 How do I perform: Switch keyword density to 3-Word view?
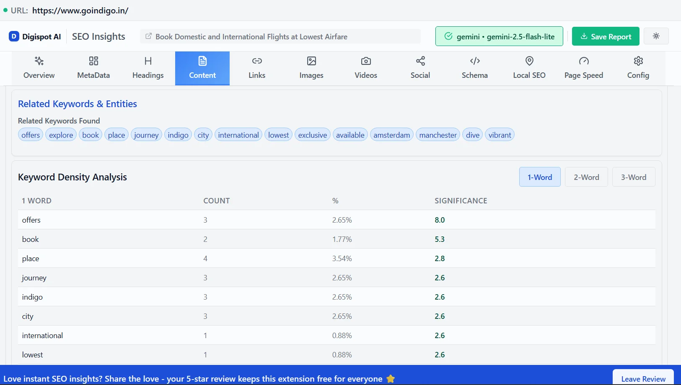click(633, 177)
